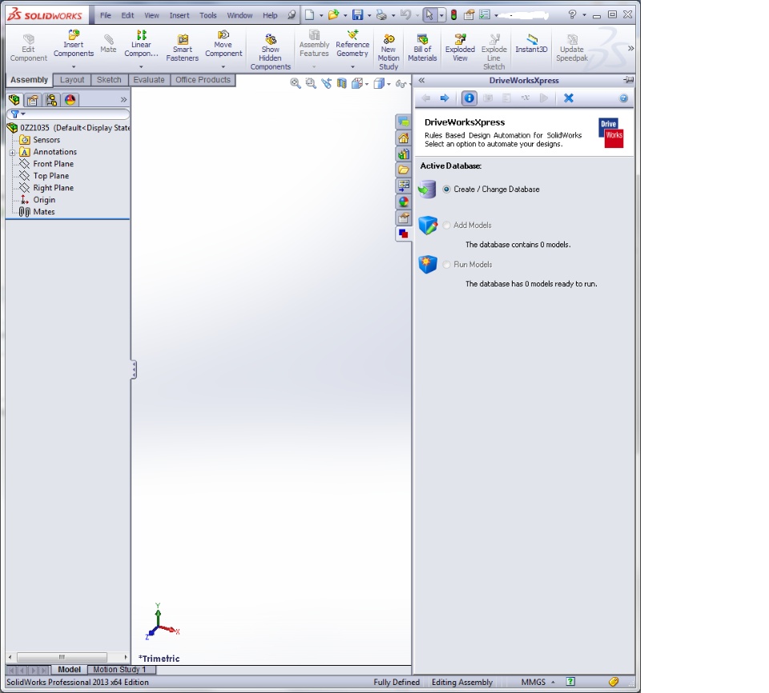The image size is (769, 693).
Task: Open File Explorer task pane tab
Action: click(404, 170)
